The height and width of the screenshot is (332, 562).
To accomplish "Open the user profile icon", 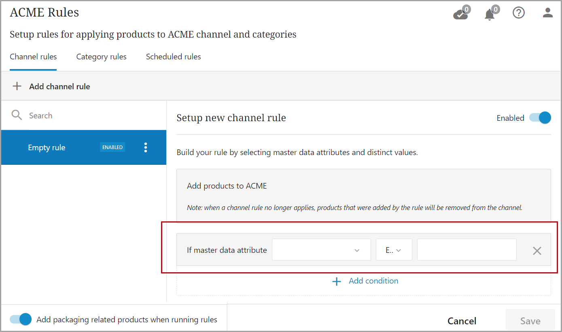I will coord(547,13).
